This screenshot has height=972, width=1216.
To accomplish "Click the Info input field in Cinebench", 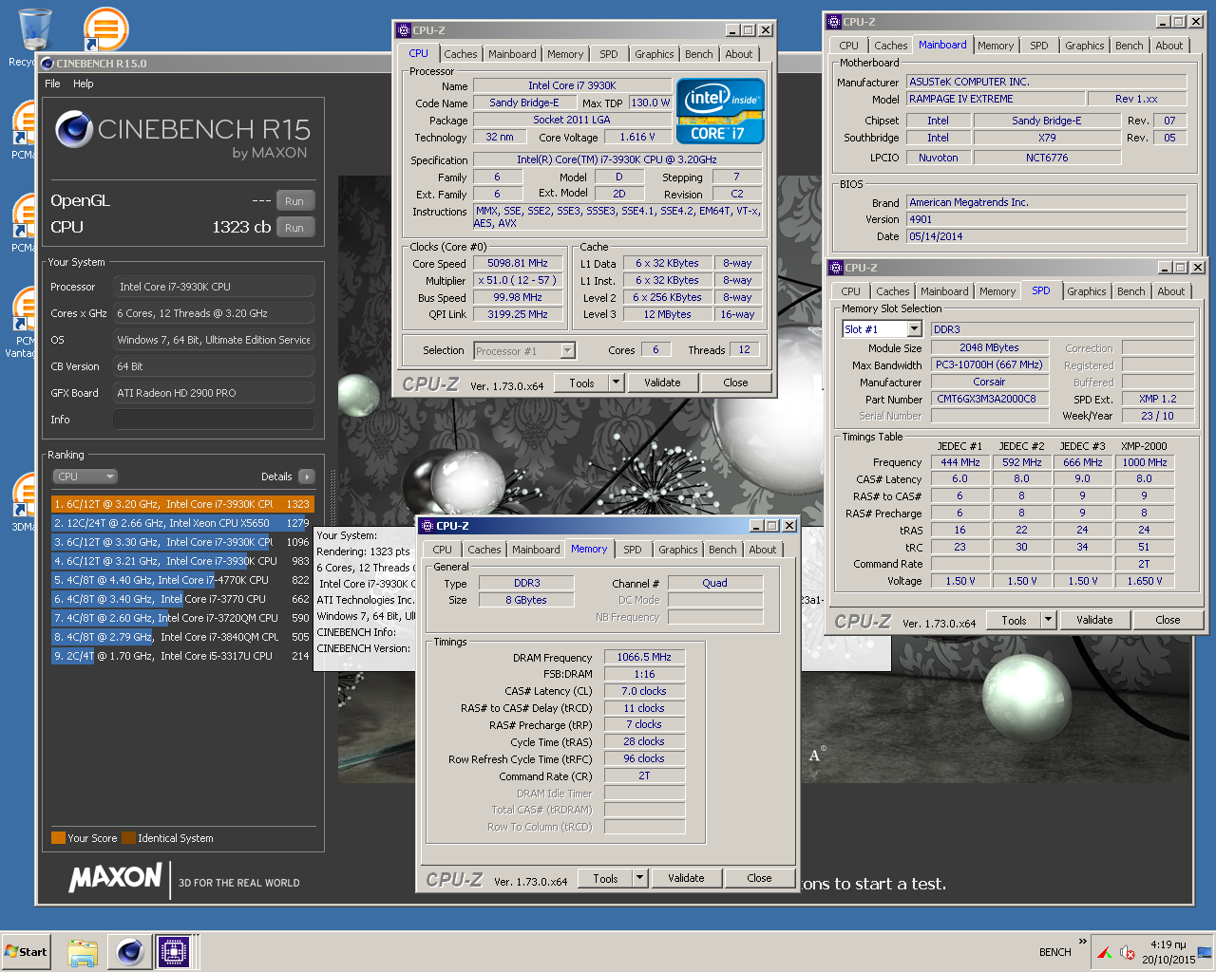I will pyautogui.click(x=214, y=420).
